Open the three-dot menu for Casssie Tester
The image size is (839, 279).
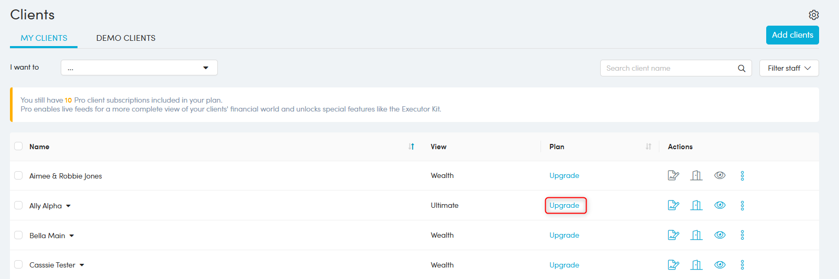tap(742, 265)
